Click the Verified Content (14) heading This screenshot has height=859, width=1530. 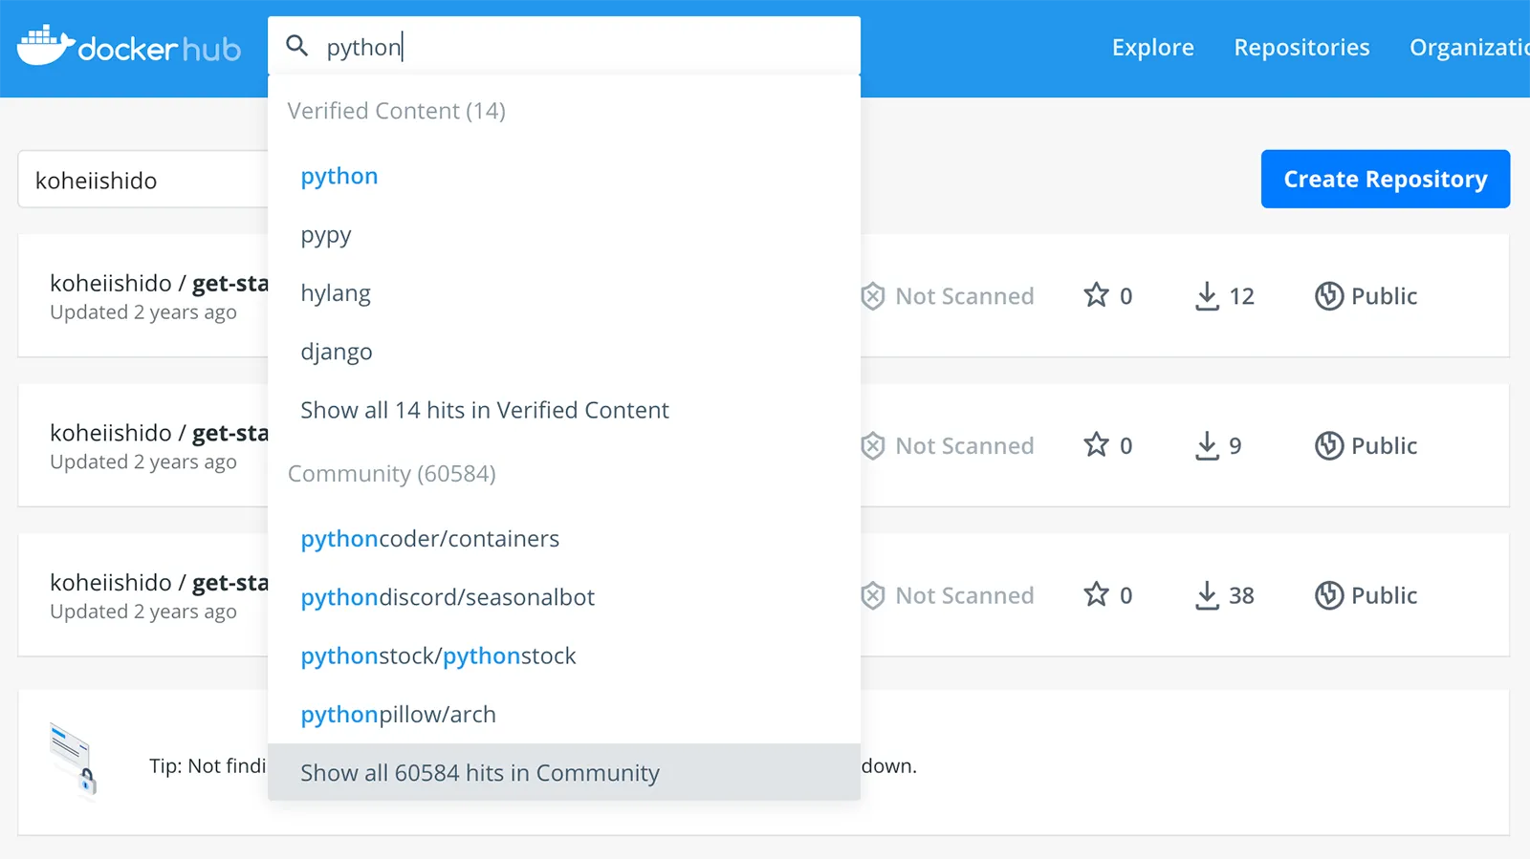pyautogui.click(x=396, y=111)
